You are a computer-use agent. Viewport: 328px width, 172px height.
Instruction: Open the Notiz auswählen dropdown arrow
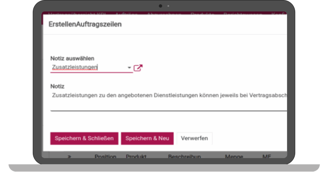129,68
